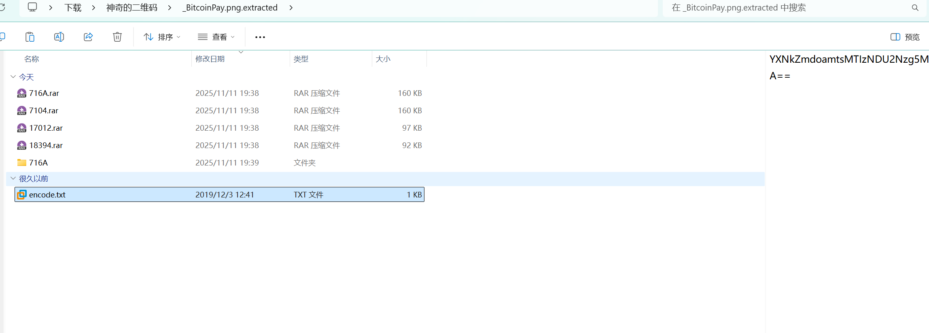Click the search magnifier icon
This screenshot has height=333, width=929.
(x=915, y=8)
